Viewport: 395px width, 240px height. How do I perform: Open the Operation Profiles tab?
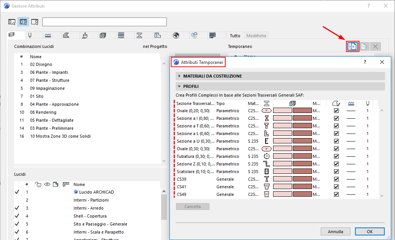point(194,35)
